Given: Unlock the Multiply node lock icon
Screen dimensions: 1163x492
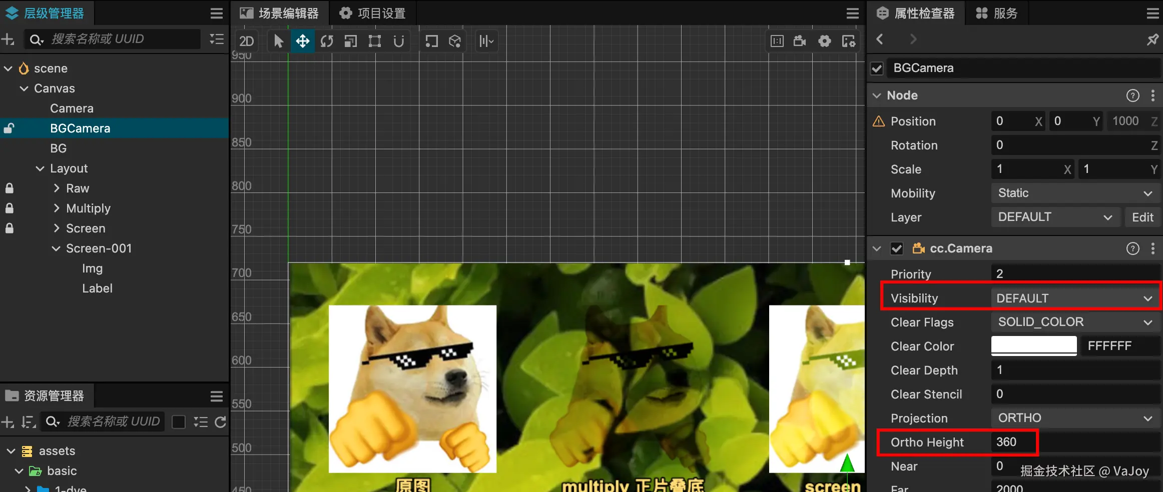Looking at the screenshot, I should tap(9, 208).
